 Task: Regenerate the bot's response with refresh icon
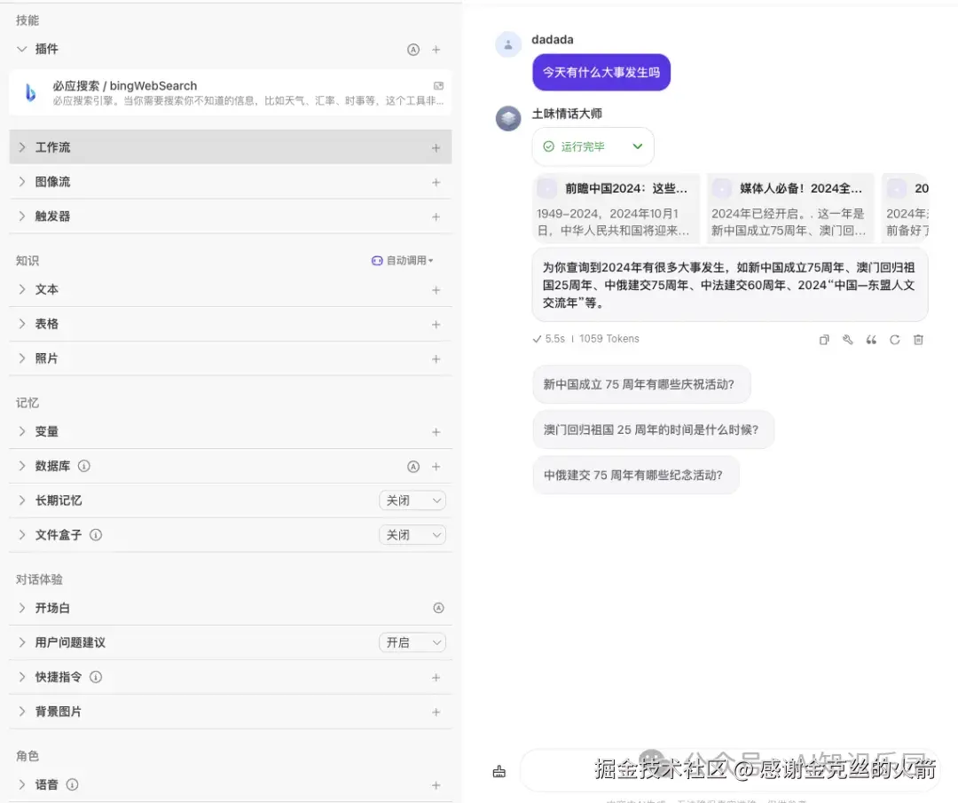[894, 339]
